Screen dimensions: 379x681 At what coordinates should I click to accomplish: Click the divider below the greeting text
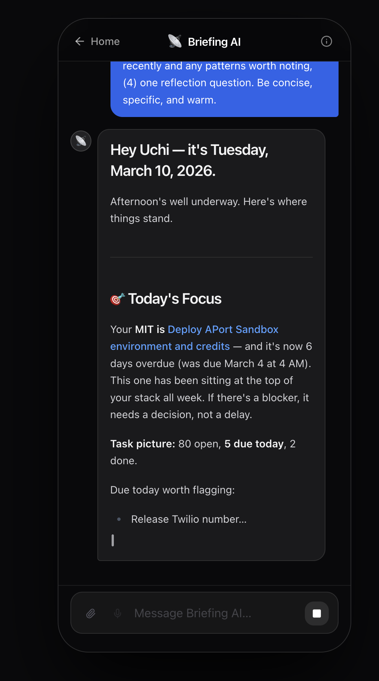point(211,257)
